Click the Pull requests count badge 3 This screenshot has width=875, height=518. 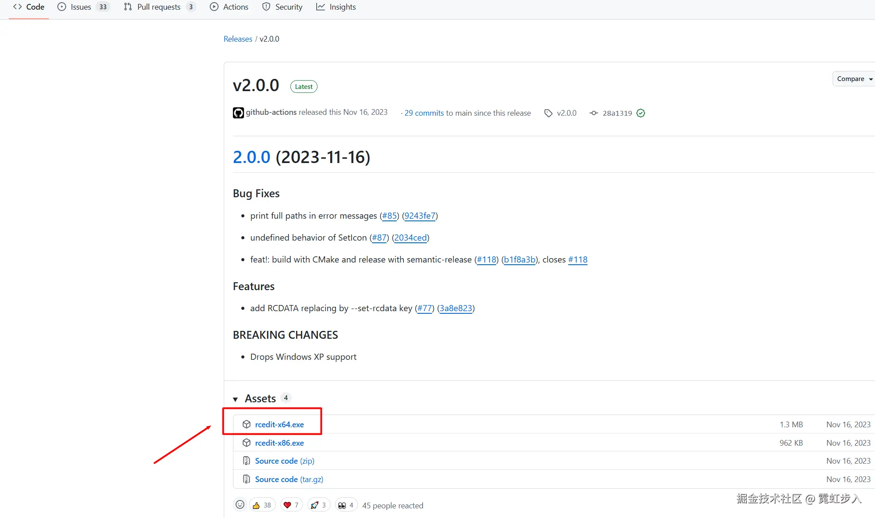[x=191, y=7]
